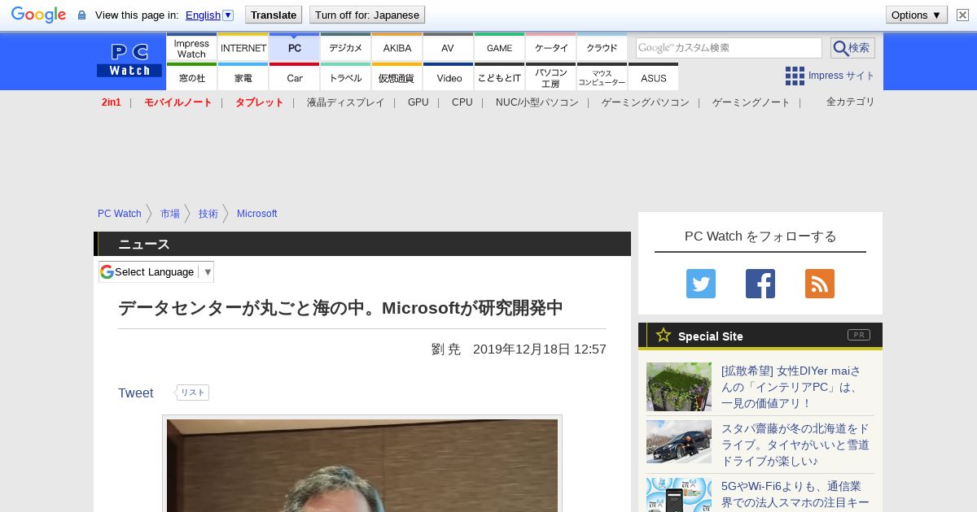
Task: Go to the ゲーミングノート category
Action: click(751, 102)
